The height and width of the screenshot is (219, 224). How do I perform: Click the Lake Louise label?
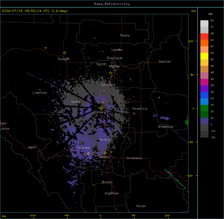[5, 126]
